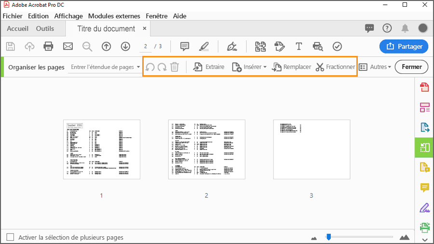Go to previous page with up arrow
This screenshot has width=434, height=244.
[x=106, y=46]
